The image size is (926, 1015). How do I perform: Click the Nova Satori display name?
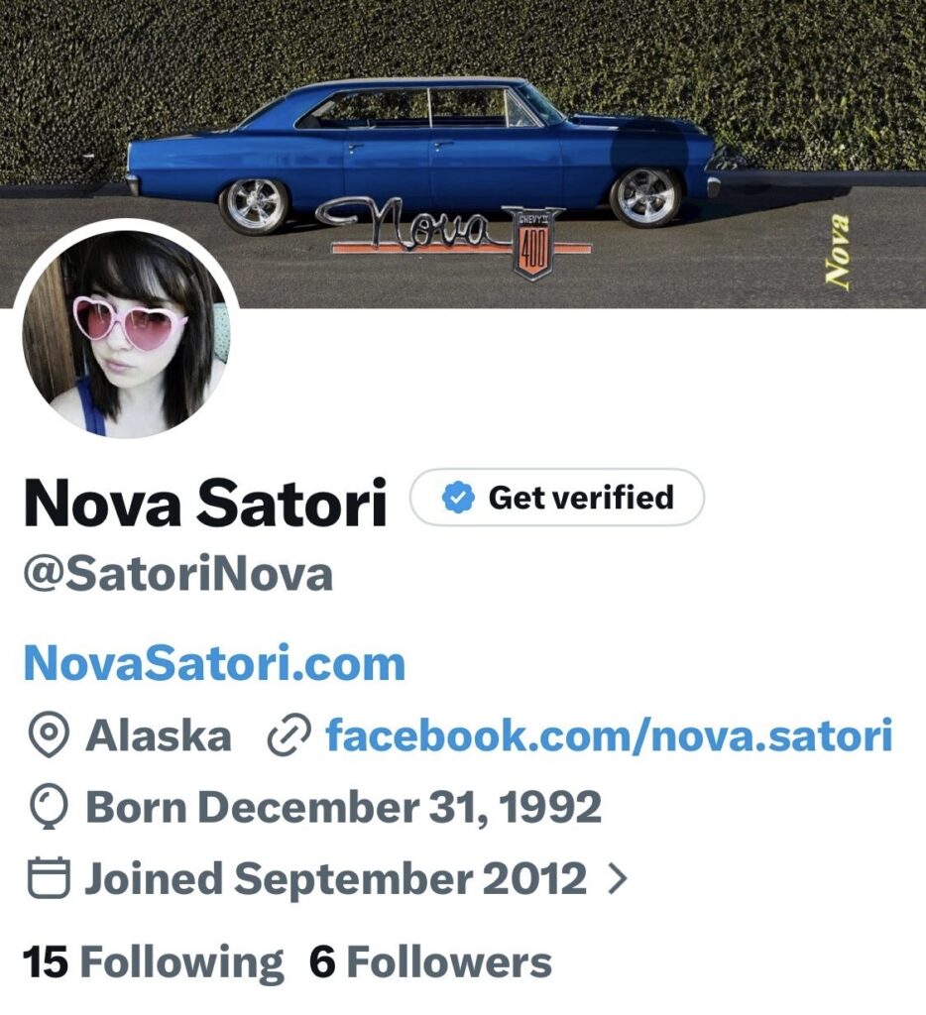pyautogui.click(x=205, y=502)
